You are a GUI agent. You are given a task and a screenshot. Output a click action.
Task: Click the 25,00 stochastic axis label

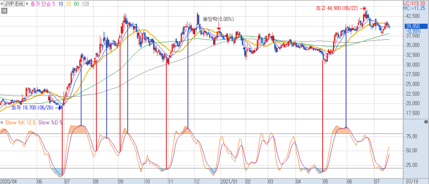(412, 165)
